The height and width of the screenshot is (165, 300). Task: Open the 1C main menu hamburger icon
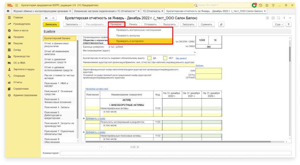click(x=17, y=5)
